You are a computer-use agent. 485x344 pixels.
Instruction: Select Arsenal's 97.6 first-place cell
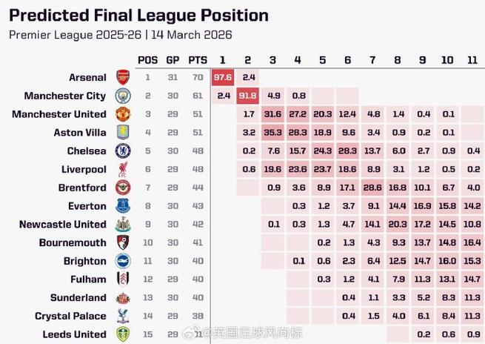click(x=223, y=77)
